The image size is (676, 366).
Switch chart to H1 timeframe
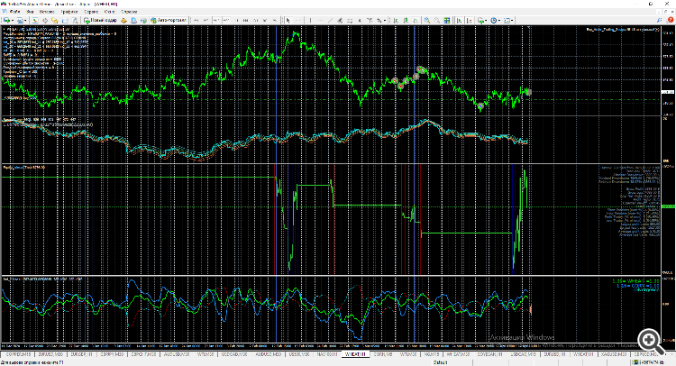click(x=236, y=20)
